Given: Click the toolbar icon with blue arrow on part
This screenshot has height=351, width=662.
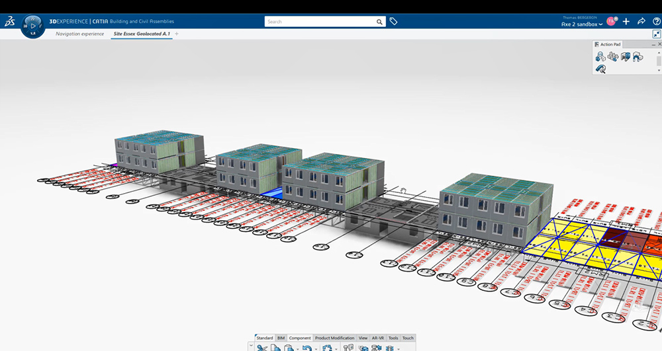Looking at the screenshot, I should pos(377,348).
